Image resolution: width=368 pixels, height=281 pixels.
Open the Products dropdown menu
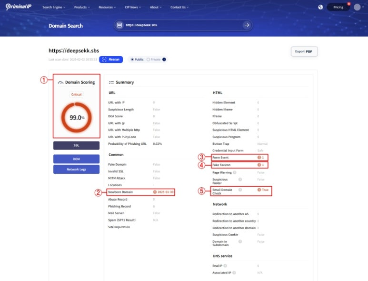coord(82,7)
